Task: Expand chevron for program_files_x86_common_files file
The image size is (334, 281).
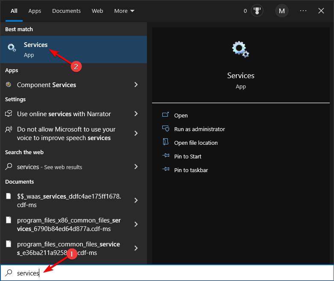Action: pyautogui.click(x=136, y=224)
